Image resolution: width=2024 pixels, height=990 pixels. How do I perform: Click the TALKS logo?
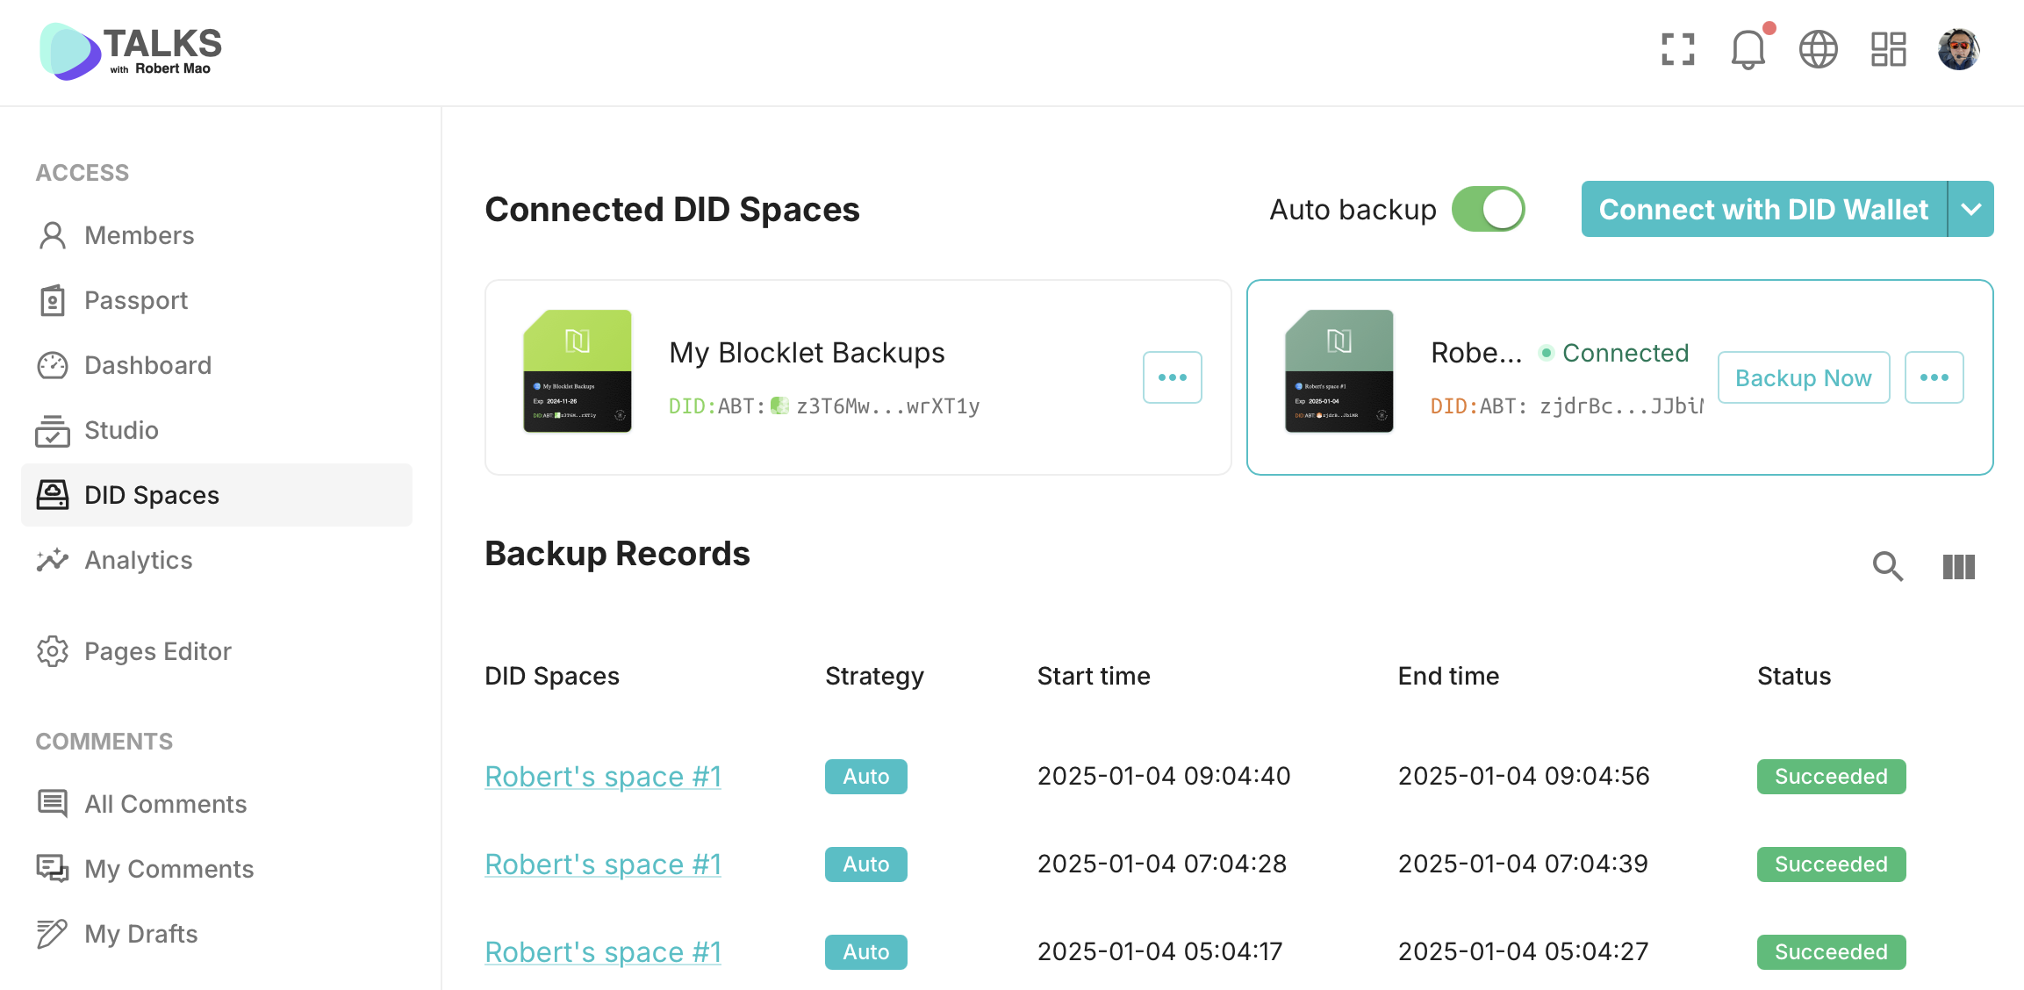[132, 51]
